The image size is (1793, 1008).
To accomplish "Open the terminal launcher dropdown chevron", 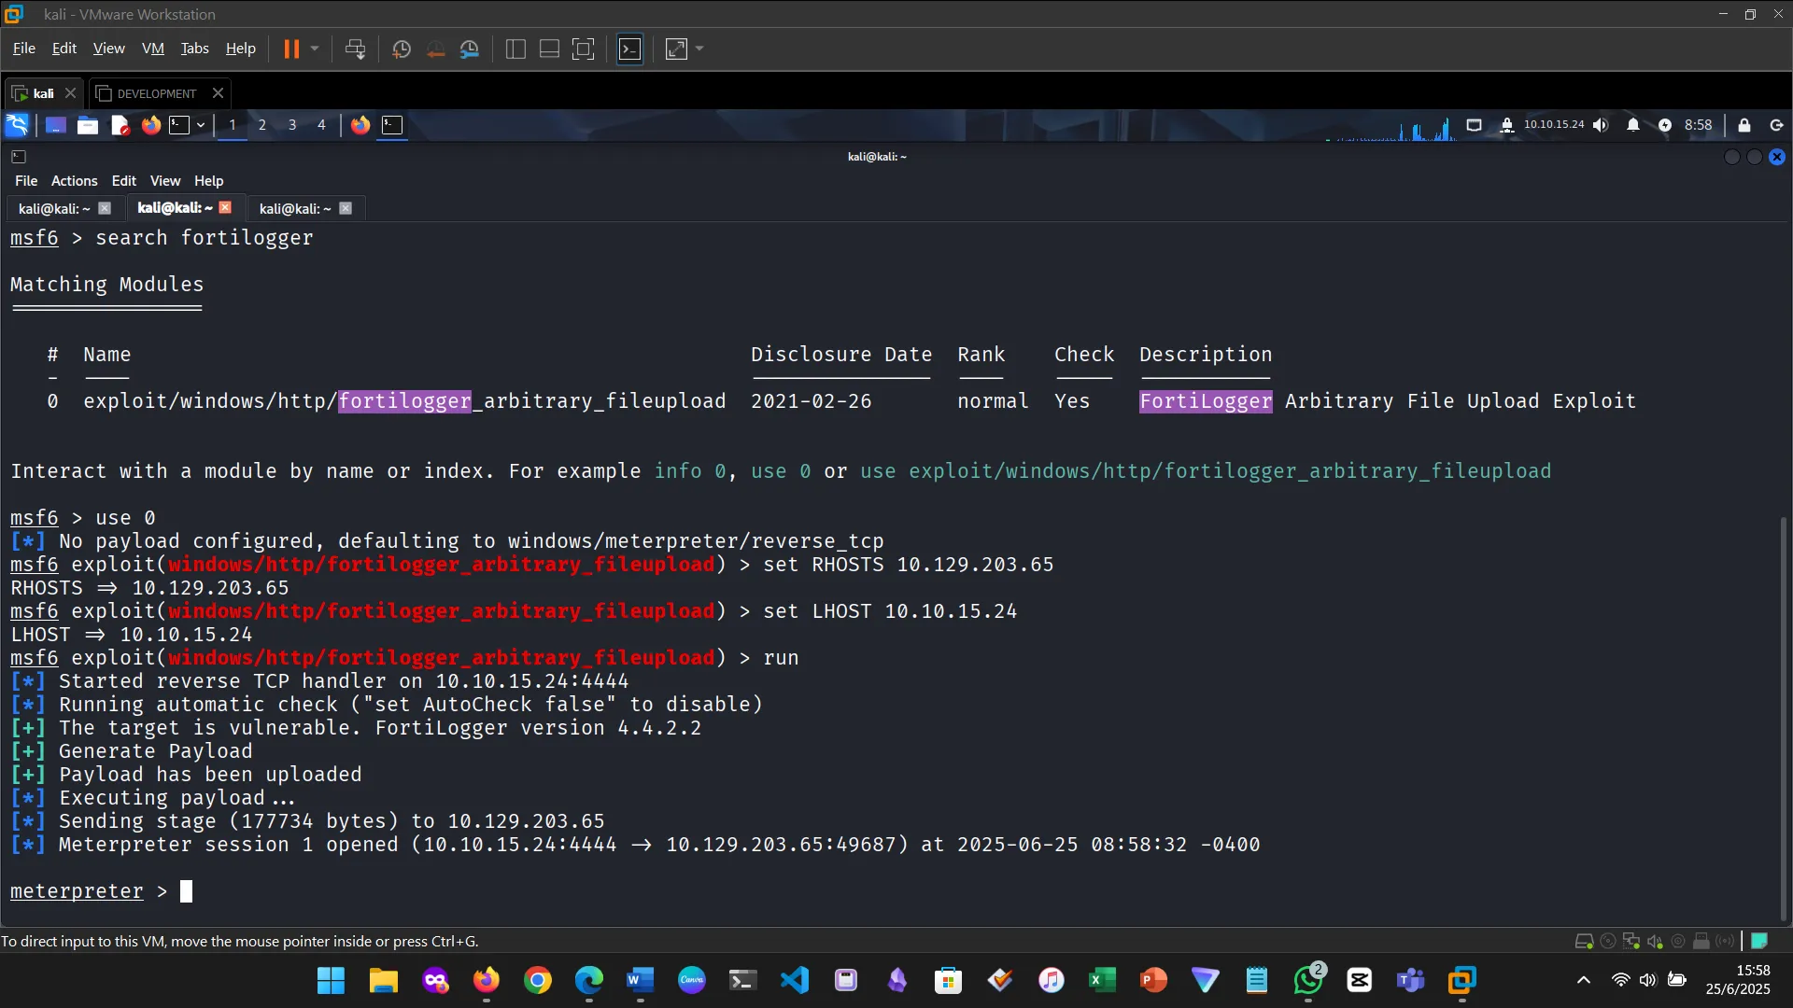I will (201, 124).
